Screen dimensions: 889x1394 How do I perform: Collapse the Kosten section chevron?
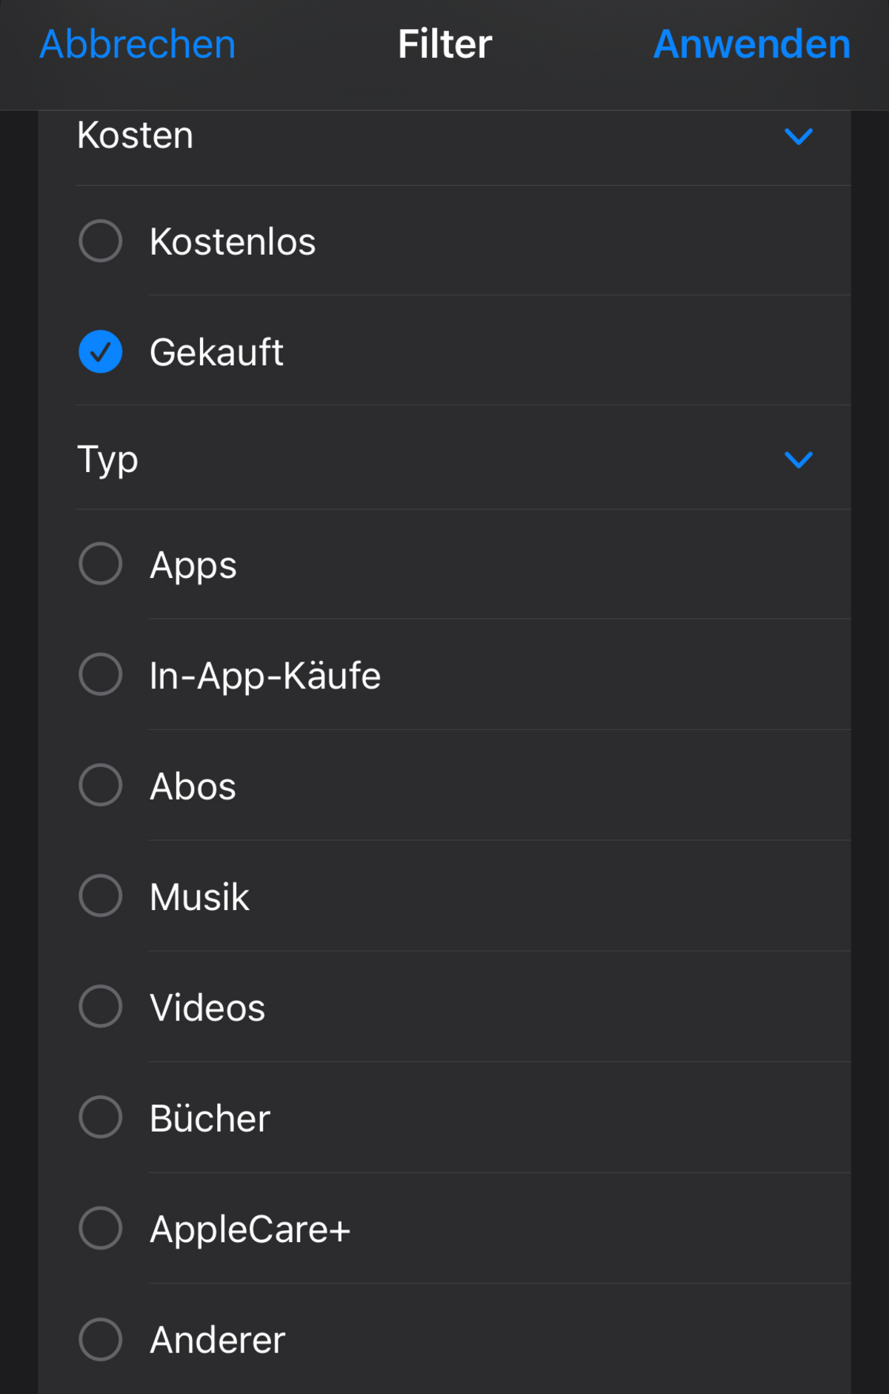click(x=799, y=136)
